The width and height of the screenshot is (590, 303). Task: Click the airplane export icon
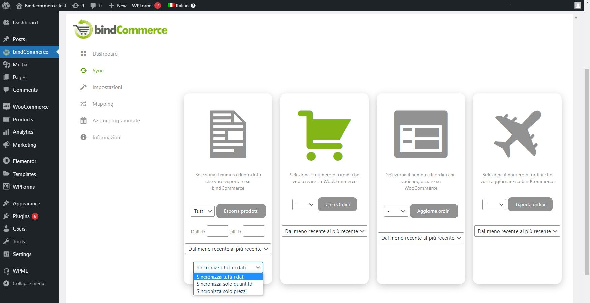tap(517, 134)
